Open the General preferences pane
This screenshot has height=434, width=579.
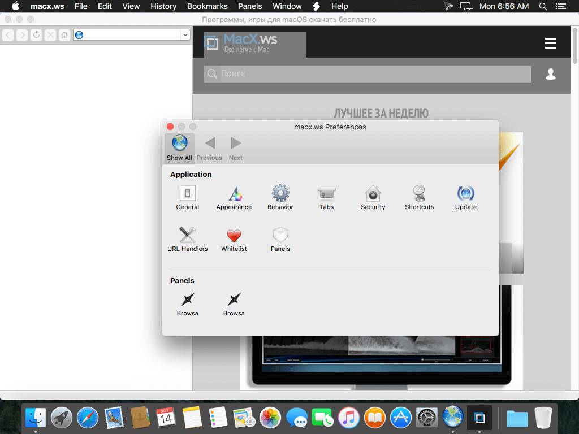188,197
